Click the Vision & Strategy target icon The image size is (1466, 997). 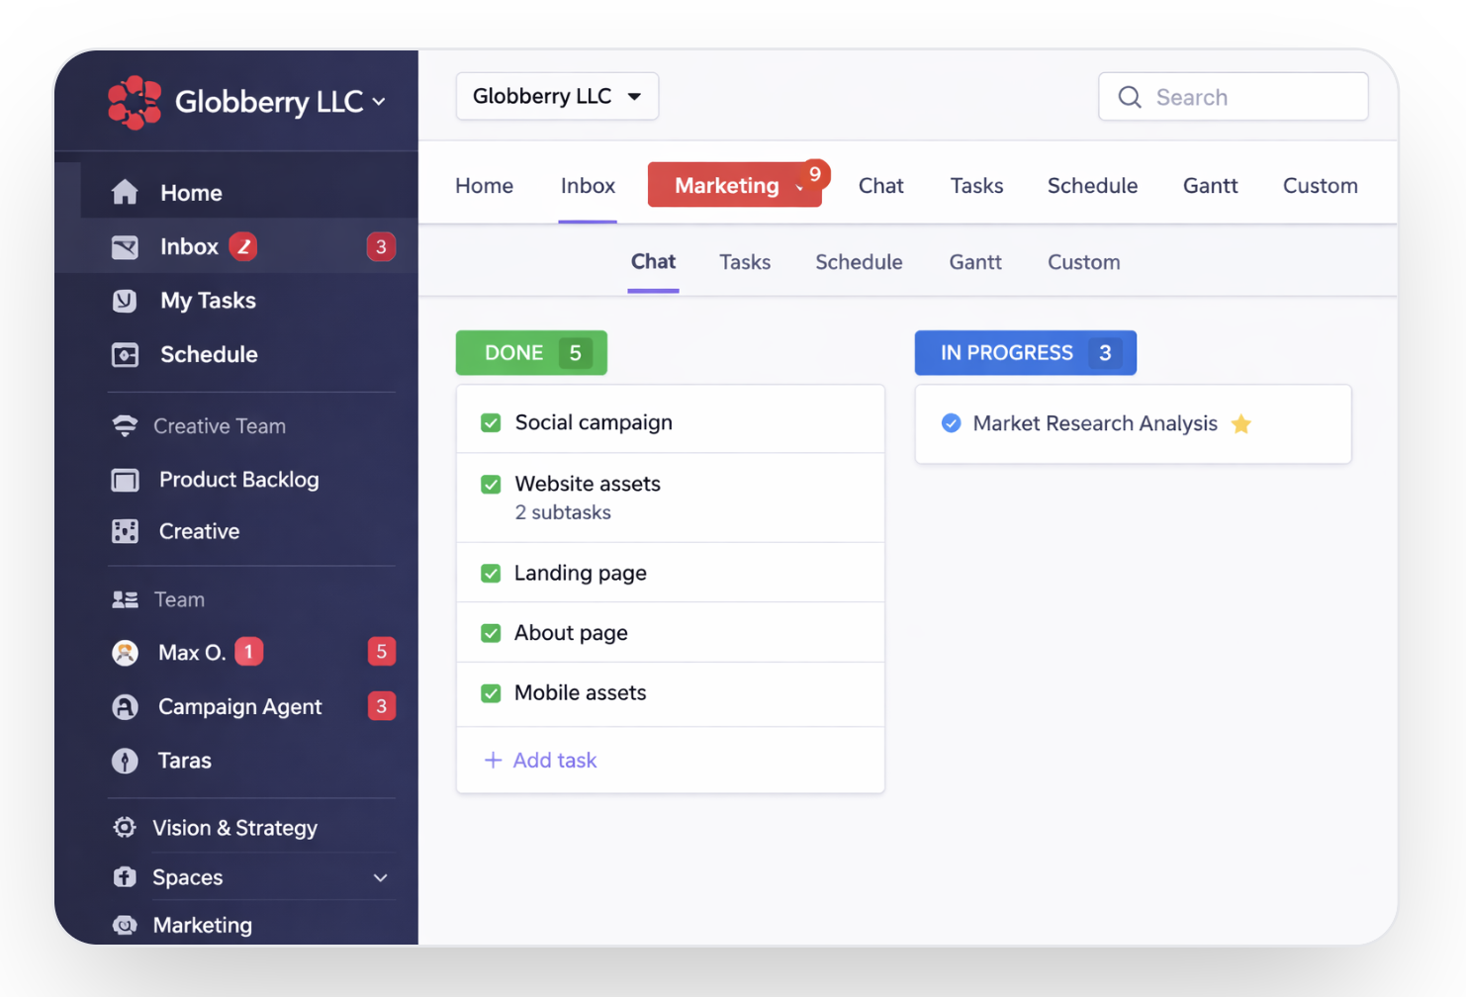125,827
